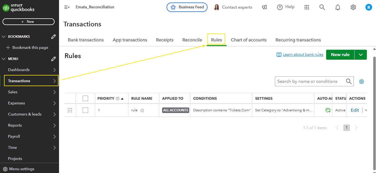Image resolution: width=376 pixels, height=173 pixels.
Task: Collapse the Bookmarks section
Action: pyautogui.click(x=4, y=37)
